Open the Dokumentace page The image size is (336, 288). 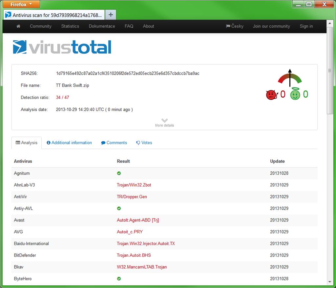(x=102, y=26)
